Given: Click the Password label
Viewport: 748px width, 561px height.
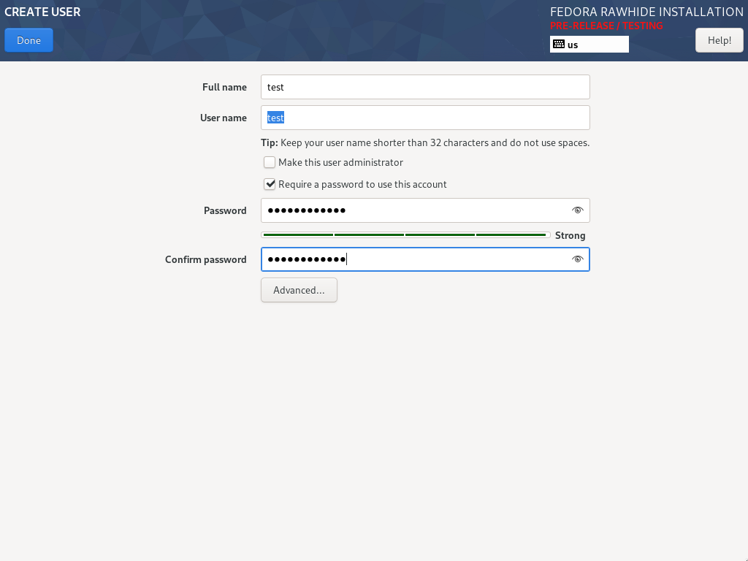Looking at the screenshot, I should (225, 210).
